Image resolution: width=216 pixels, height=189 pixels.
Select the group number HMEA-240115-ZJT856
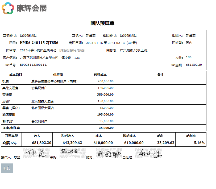point(39,43)
